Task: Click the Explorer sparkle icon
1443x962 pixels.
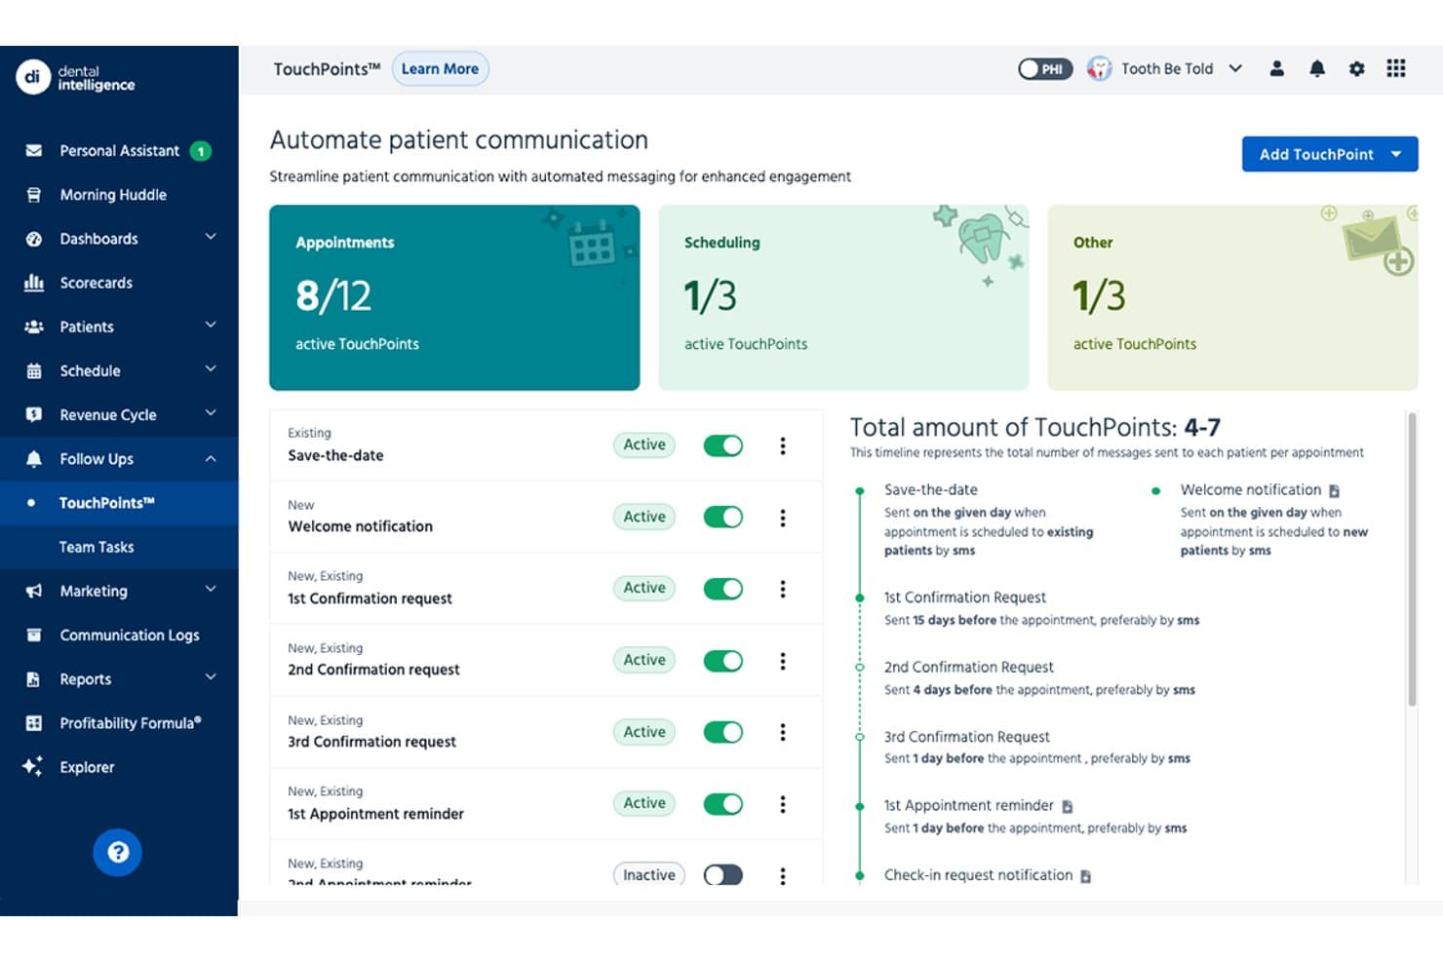Action: 32,766
